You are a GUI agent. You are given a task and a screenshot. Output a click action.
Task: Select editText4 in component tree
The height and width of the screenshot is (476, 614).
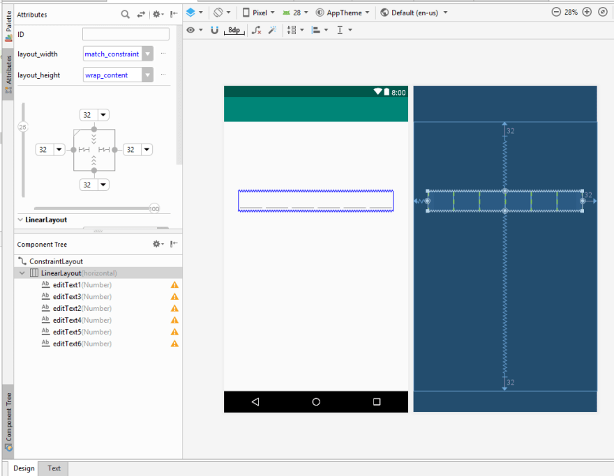(x=76, y=320)
